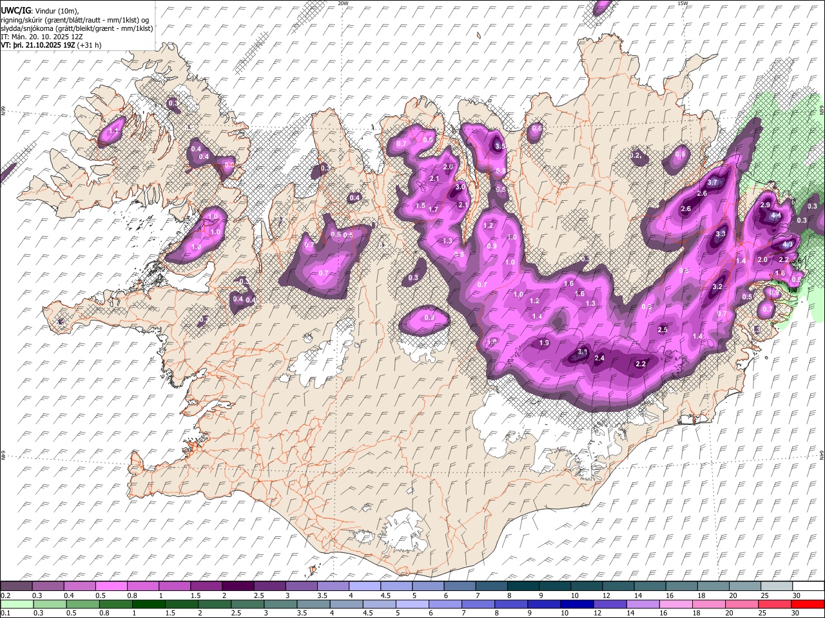Click the 3.7 snowfall value on the map
The height and width of the screenshot is (618, 825).
(x=712, y=183)
